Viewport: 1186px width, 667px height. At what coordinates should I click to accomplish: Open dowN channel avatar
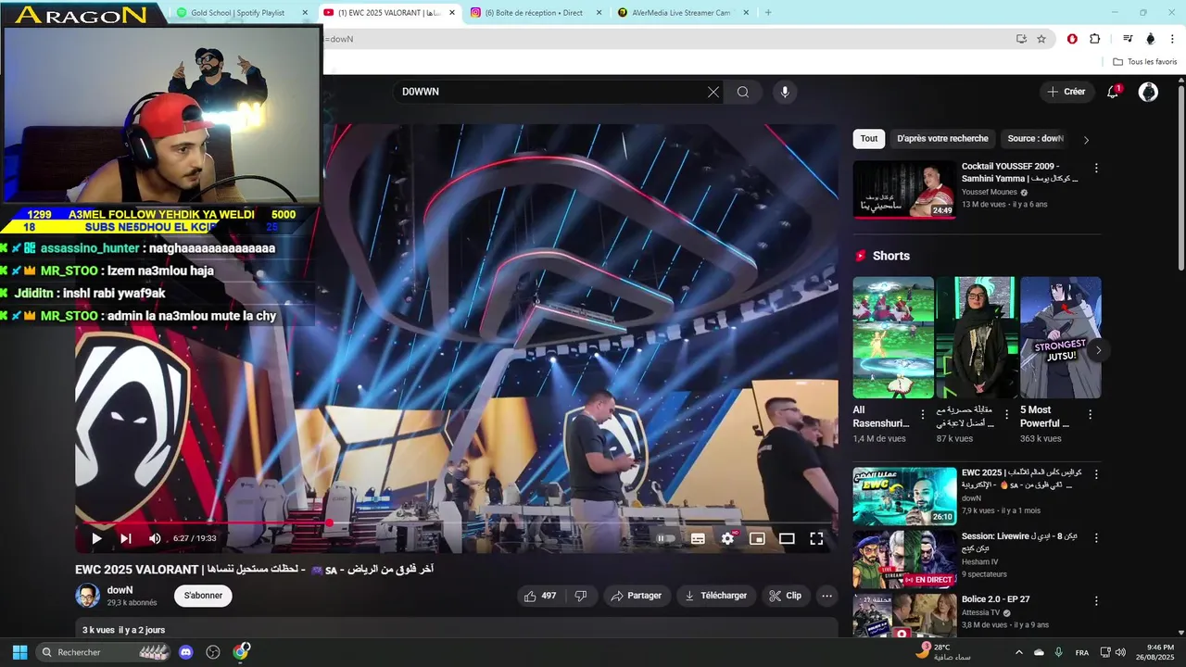point(88,596)
